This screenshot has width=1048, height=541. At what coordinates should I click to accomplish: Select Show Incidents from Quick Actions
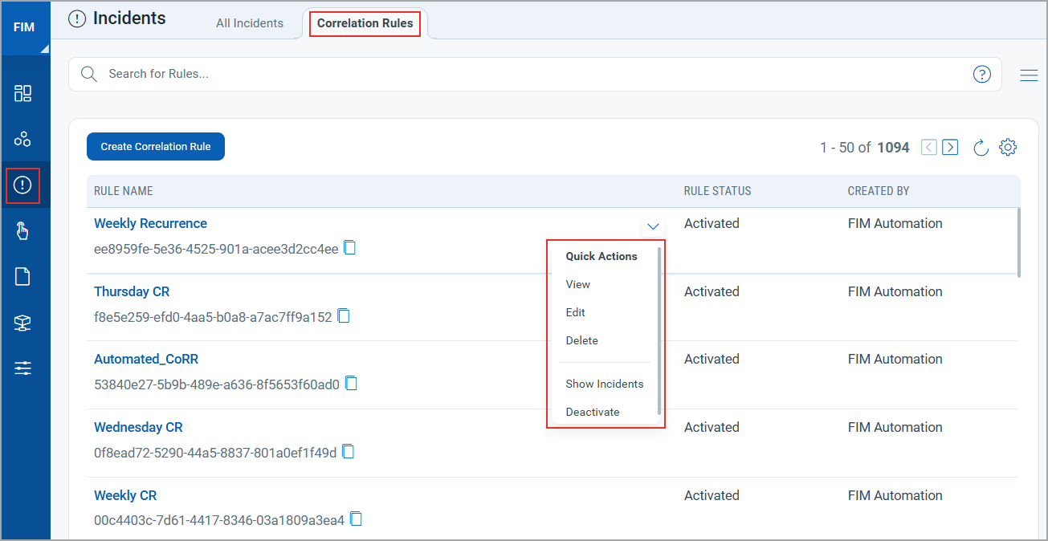604,384
